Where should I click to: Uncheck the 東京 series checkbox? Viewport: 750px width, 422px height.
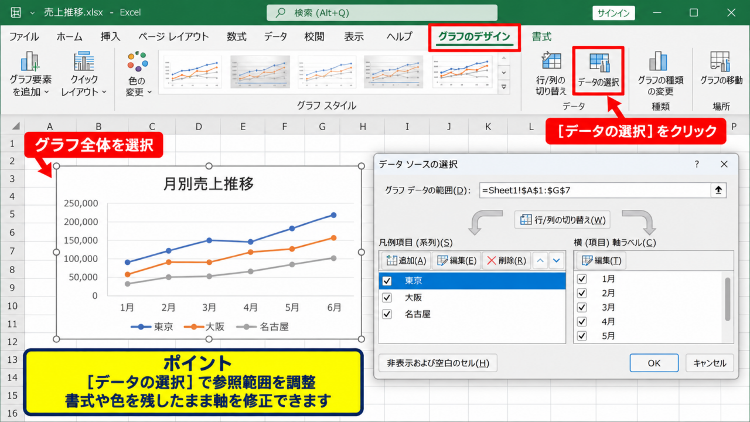click(387, 281)
